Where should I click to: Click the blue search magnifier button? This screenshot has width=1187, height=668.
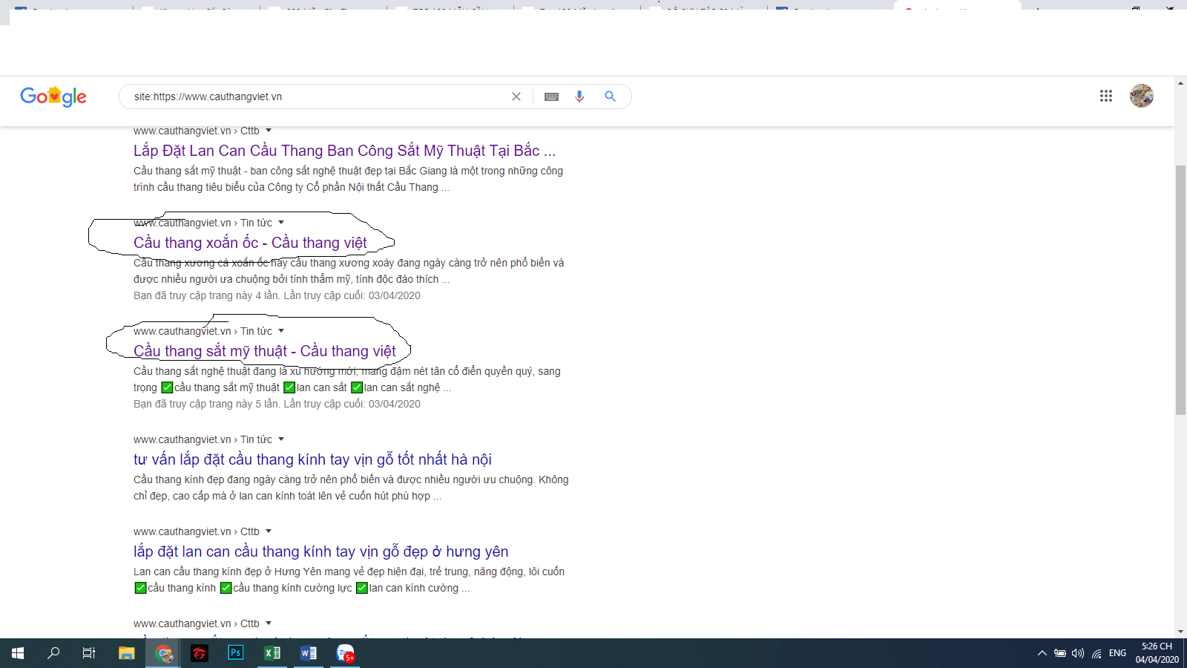[610, 96]
